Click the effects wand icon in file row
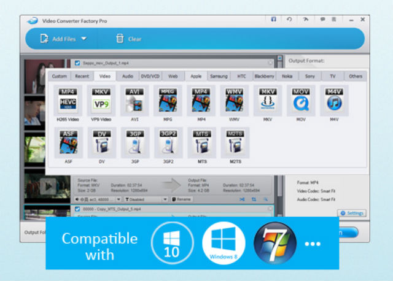Screen dimensions: 393x281 (x=265, y=199)
